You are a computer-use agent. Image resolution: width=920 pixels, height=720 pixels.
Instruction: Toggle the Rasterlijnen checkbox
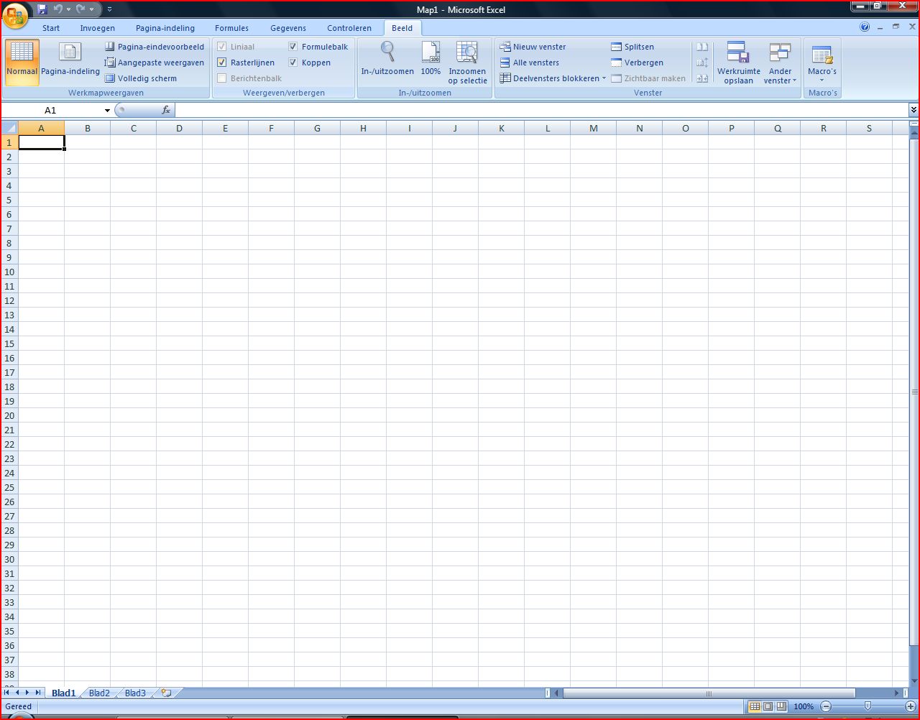click(x=222, y=63)
